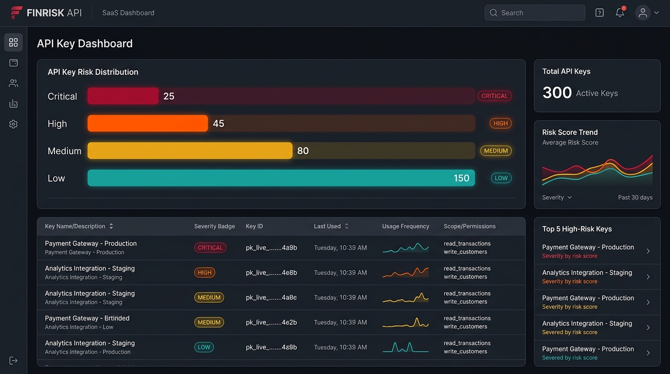Viewport: 670px width, 374px height.
Task: Click the 'Top 5 High-Risk Keys' heading
Action: (577, 229)
